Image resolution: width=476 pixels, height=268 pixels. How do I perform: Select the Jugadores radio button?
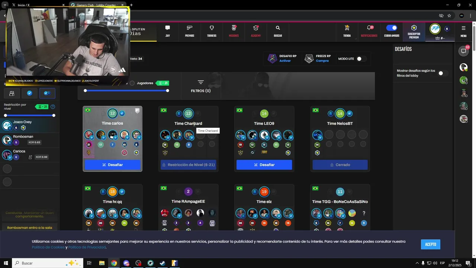(x=132, y=83)
